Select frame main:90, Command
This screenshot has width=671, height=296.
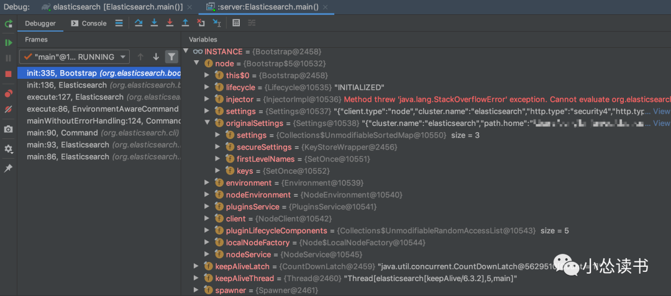[99, 133]
